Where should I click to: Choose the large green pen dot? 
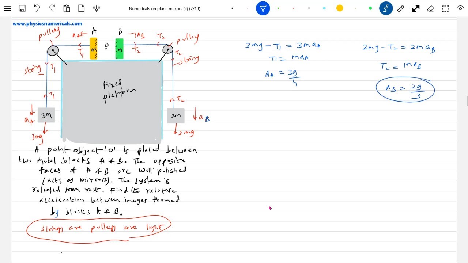coord(370,8)
